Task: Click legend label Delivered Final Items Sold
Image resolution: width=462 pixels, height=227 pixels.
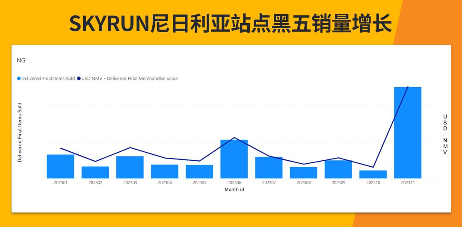Action: (48, 79)
